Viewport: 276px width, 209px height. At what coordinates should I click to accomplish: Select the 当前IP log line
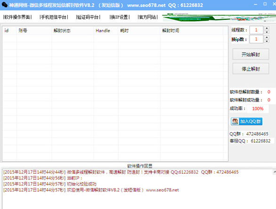(x=43, y=178)
